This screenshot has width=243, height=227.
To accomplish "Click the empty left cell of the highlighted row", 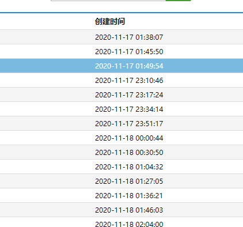I will point(46,66).
